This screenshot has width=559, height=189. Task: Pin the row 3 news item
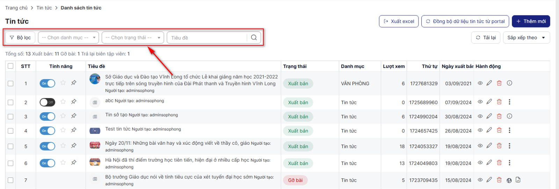(74, 116)
